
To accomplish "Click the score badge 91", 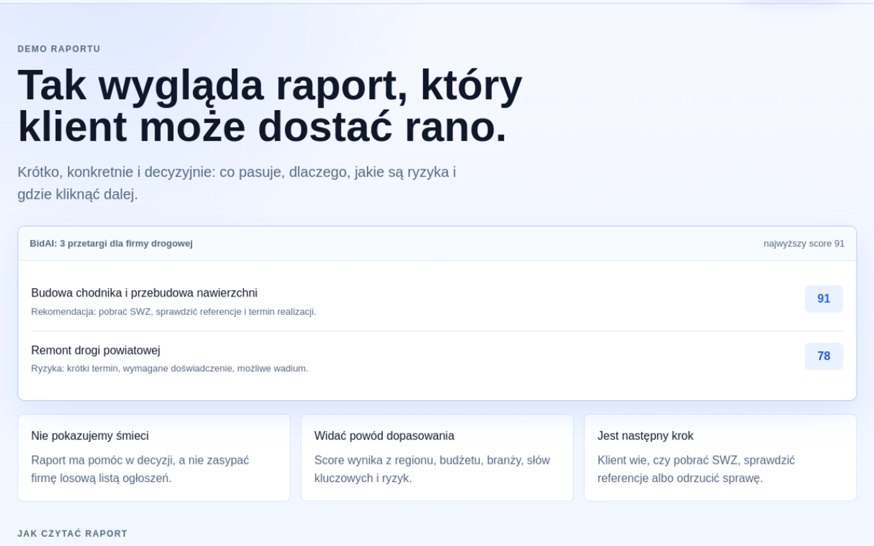I will [824, 299].
